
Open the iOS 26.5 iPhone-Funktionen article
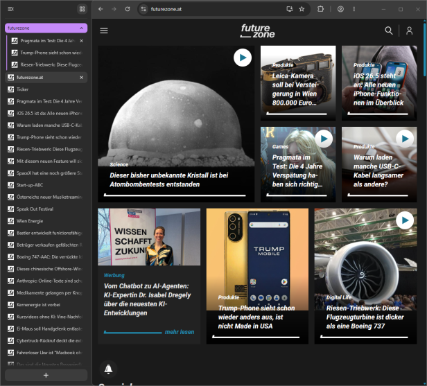(x=379, y=83)
